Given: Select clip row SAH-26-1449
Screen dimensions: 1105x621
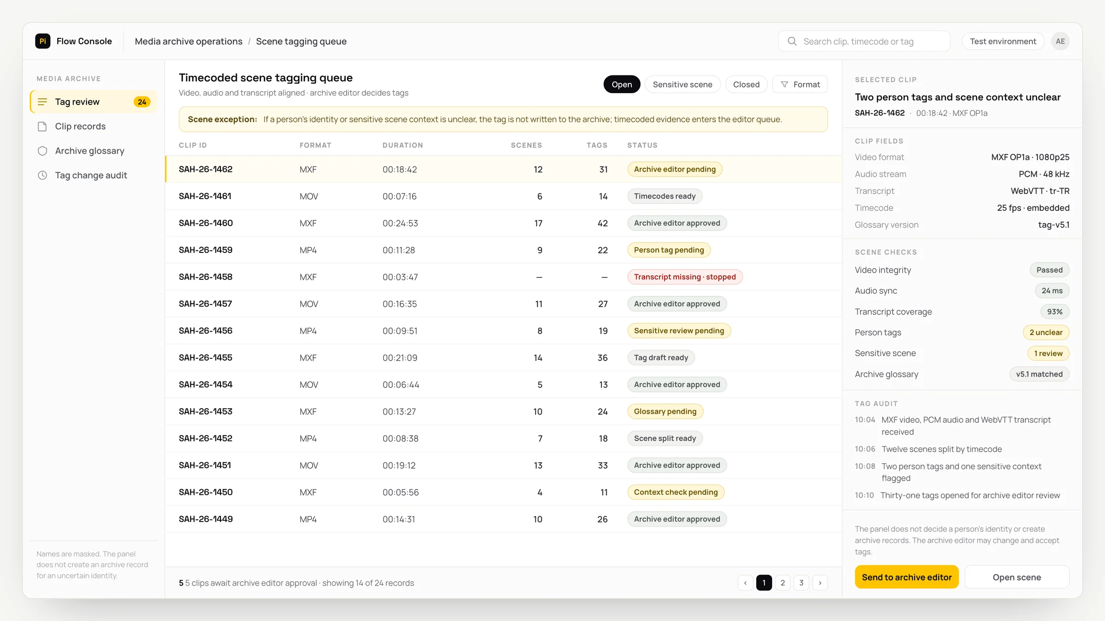Looking at the screenshot, I should 503,519.
